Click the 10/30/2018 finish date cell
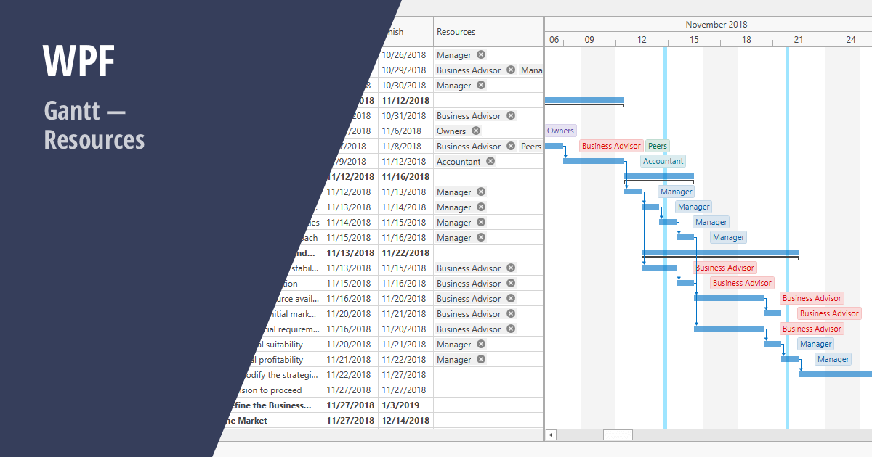This screenshot has height=457, width=872. tap(404, 85)
